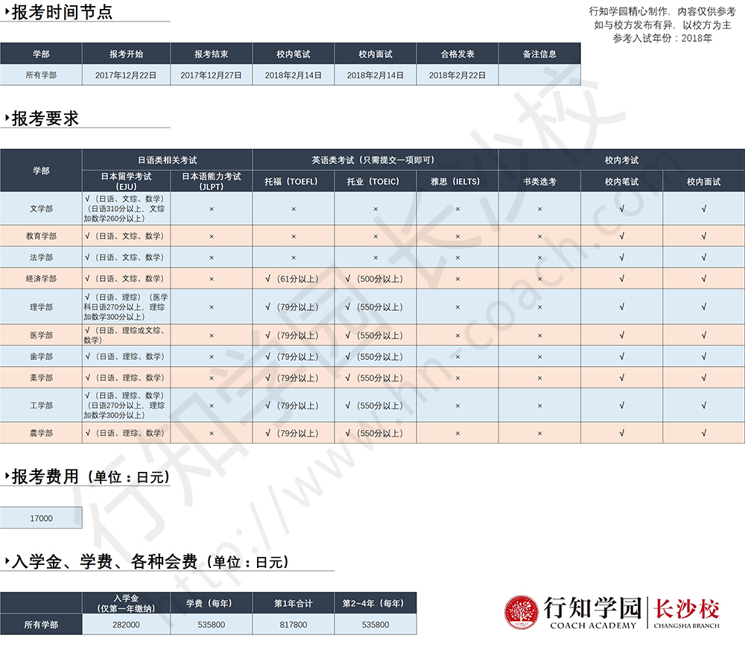Select the 農学部 校内面试 checkmark
745x656 pixels.
point(703,433)
